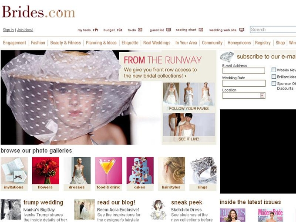Open the Beauty & Fitness menu
Screen dimensions: 296x222
65,43
